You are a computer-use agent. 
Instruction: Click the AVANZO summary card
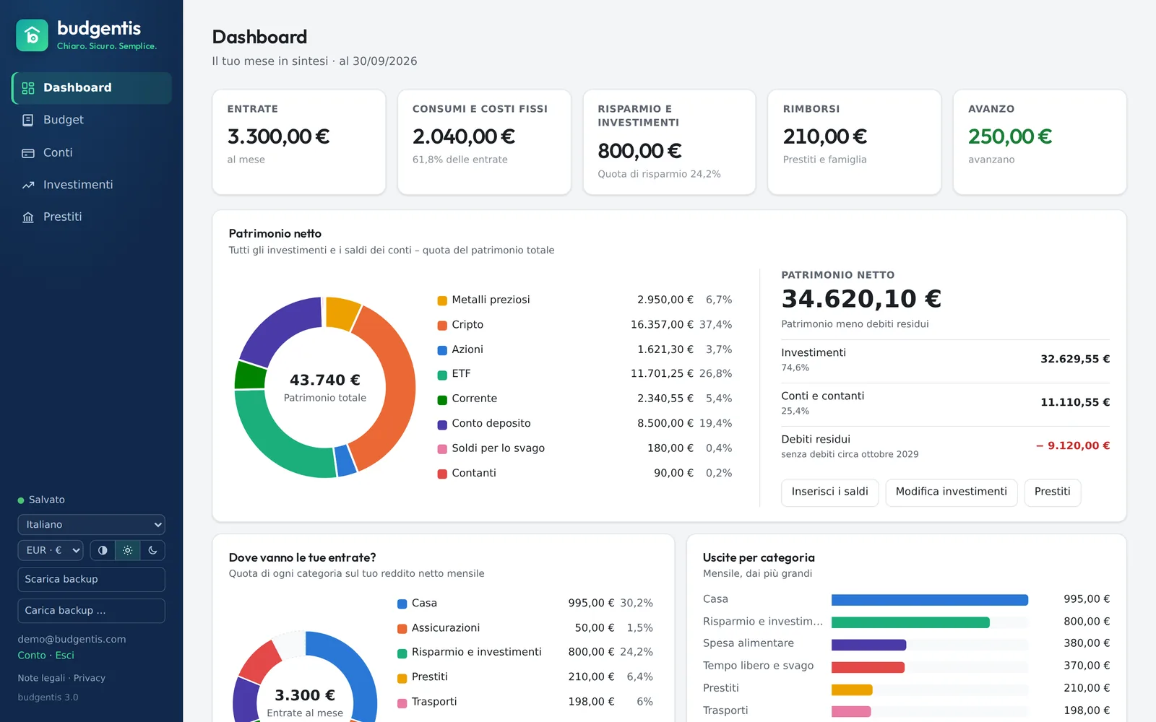1040,142
